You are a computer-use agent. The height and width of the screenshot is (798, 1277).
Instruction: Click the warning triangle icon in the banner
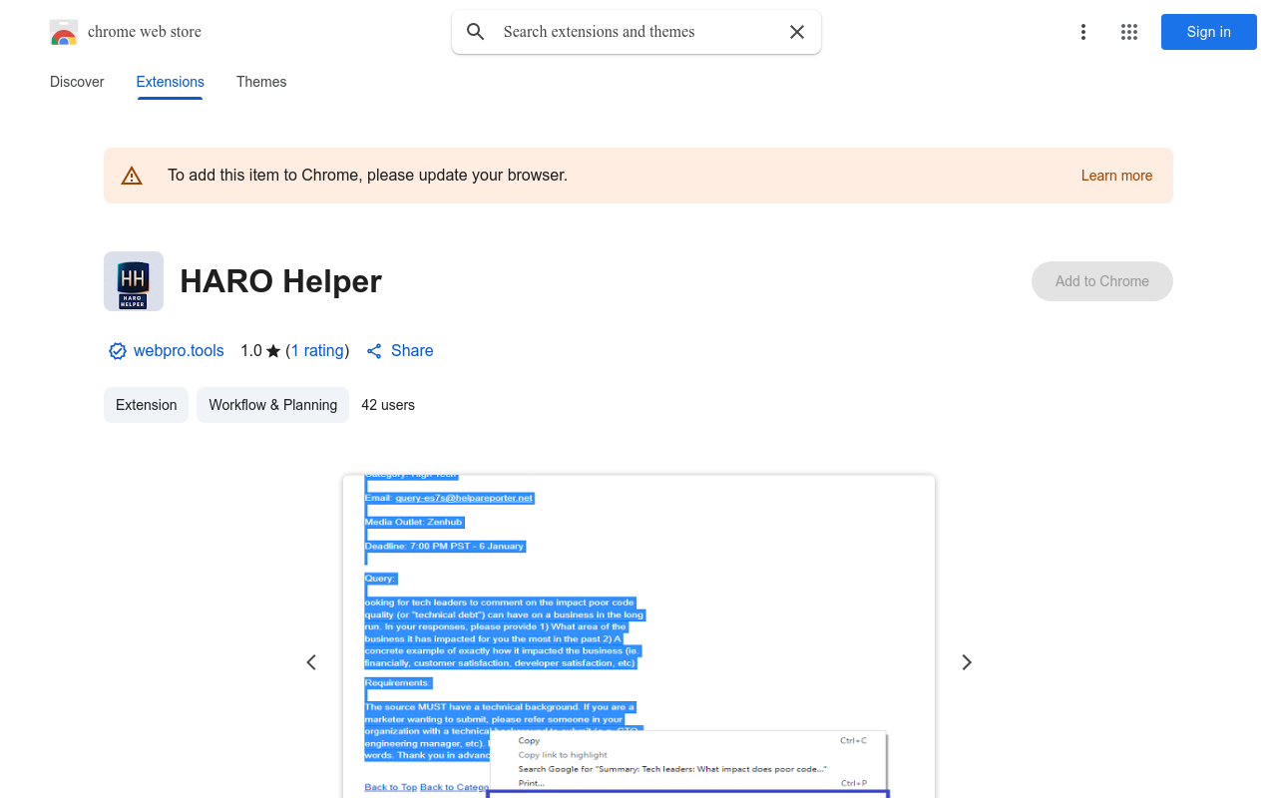[x=132, y=176]
